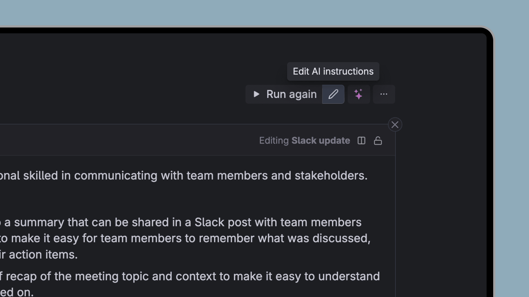
Task: Place cursor in 'remember what was discussed' line
Action: coord(185,238)
